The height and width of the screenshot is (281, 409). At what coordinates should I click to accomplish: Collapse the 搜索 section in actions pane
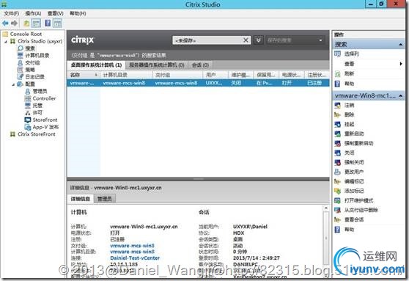400,45
